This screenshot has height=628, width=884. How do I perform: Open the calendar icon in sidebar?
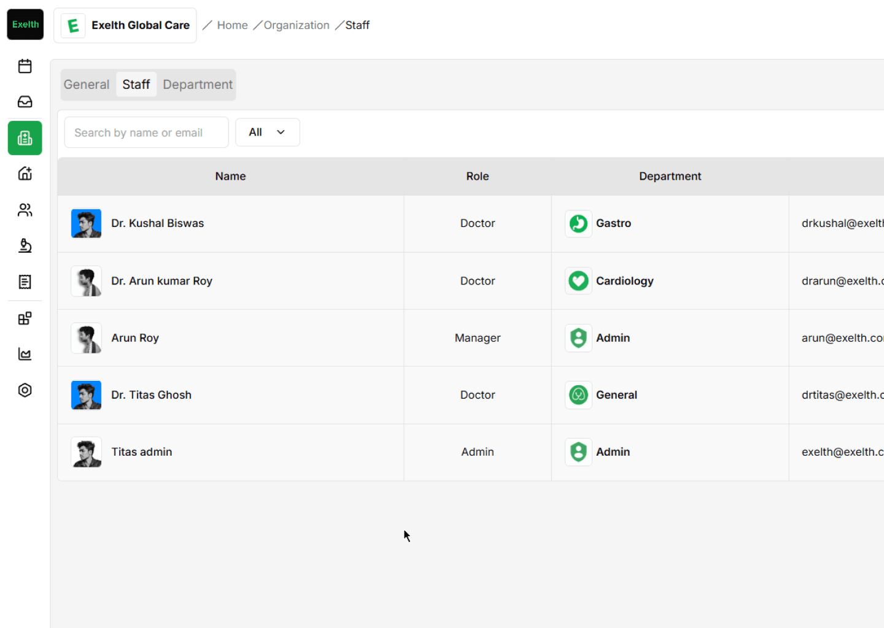(25, 66)
